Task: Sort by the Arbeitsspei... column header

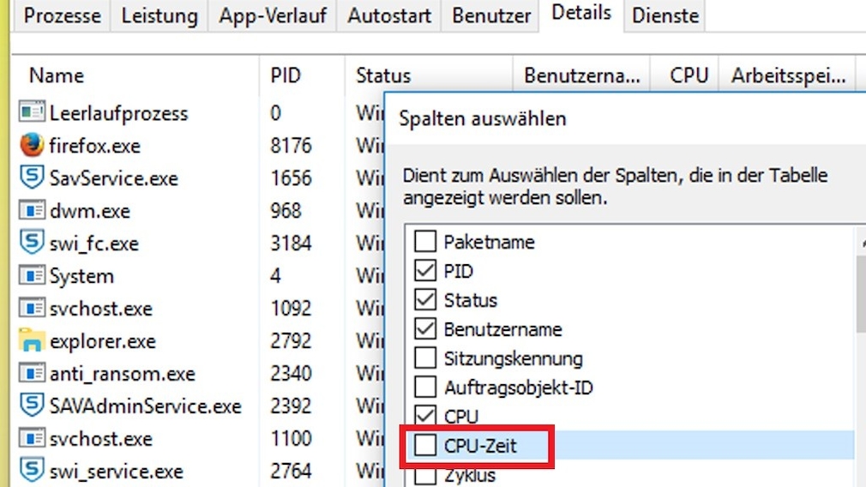Action: pyautogui.click(x=788, y=75)
